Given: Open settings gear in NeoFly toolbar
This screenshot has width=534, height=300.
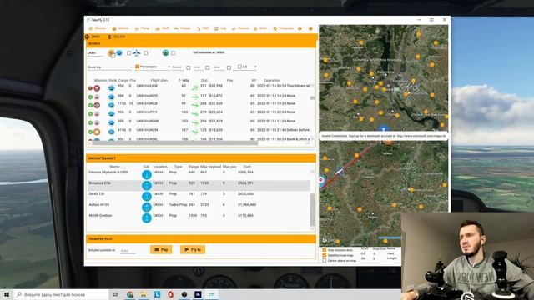Looking at the screenshot, I should 300,28.
